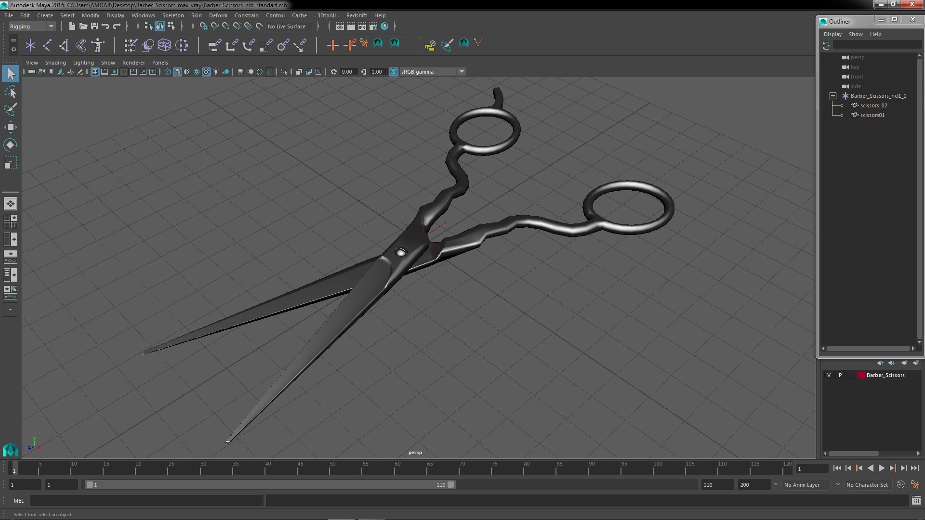Go to end of playback range
Image resolution: width=925 pixels, height=520 pixels.
[x=914, y=468]
